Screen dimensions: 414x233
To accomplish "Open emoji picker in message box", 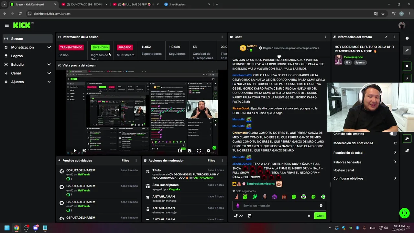I will pos(321,205).
